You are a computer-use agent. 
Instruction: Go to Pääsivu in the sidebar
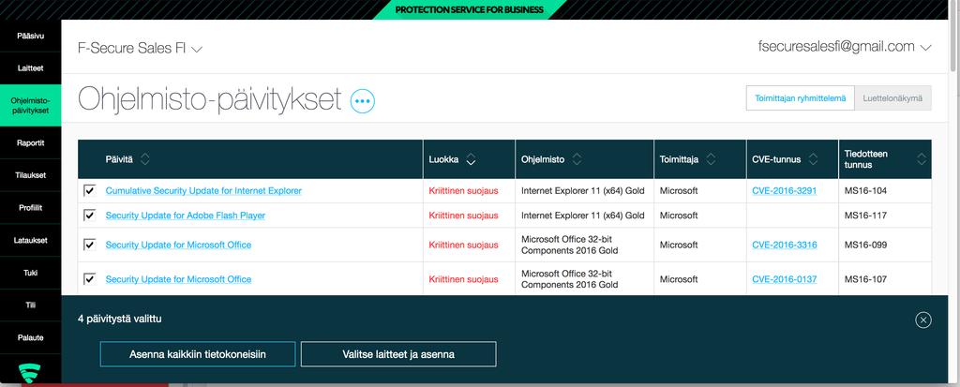31,37
